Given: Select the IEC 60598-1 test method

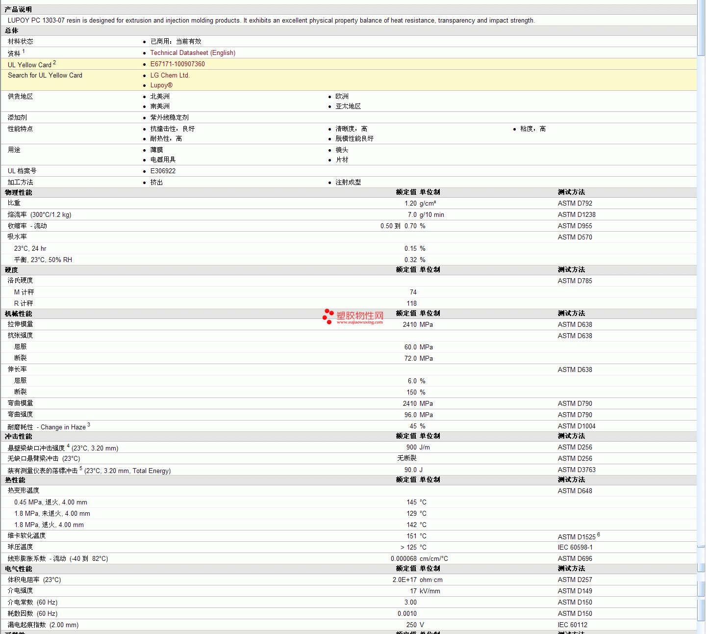Looking at the screenshot, I should pos(575,547).
